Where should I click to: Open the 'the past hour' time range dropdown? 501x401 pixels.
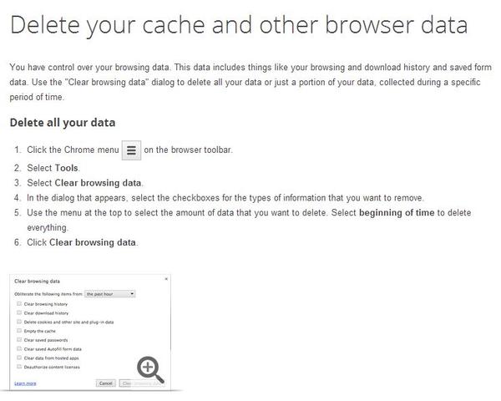point(110,294)
